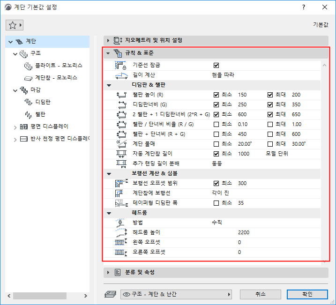This screenshot has height=305, width=336.
Task: Open 길이 계산 value 현을 따라
Action: pyautogui.click(x=223, y=75)
